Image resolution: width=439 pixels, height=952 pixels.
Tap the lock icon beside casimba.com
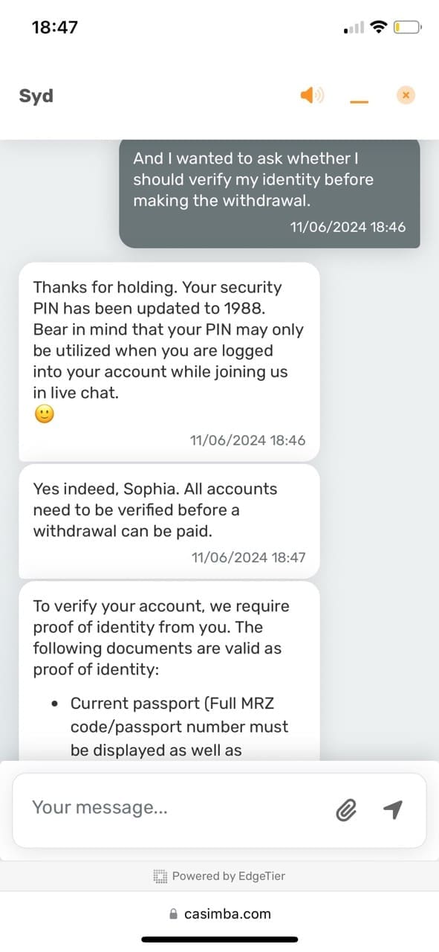174,913
